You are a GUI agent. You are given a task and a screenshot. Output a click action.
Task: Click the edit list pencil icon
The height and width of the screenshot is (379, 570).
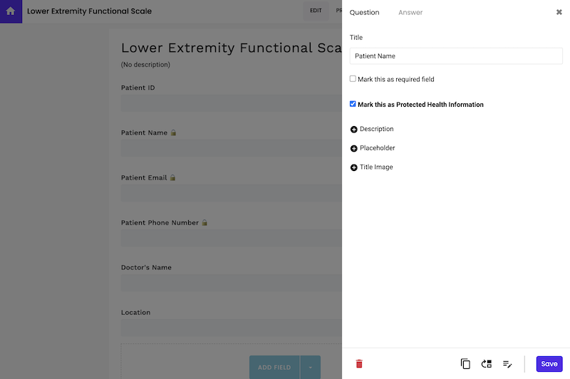tap(507, 364)
